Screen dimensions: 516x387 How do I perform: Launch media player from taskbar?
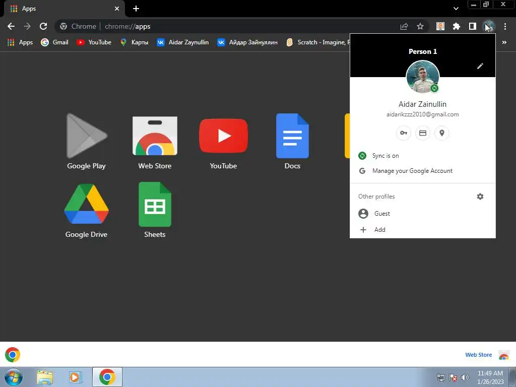click(75, 377)
